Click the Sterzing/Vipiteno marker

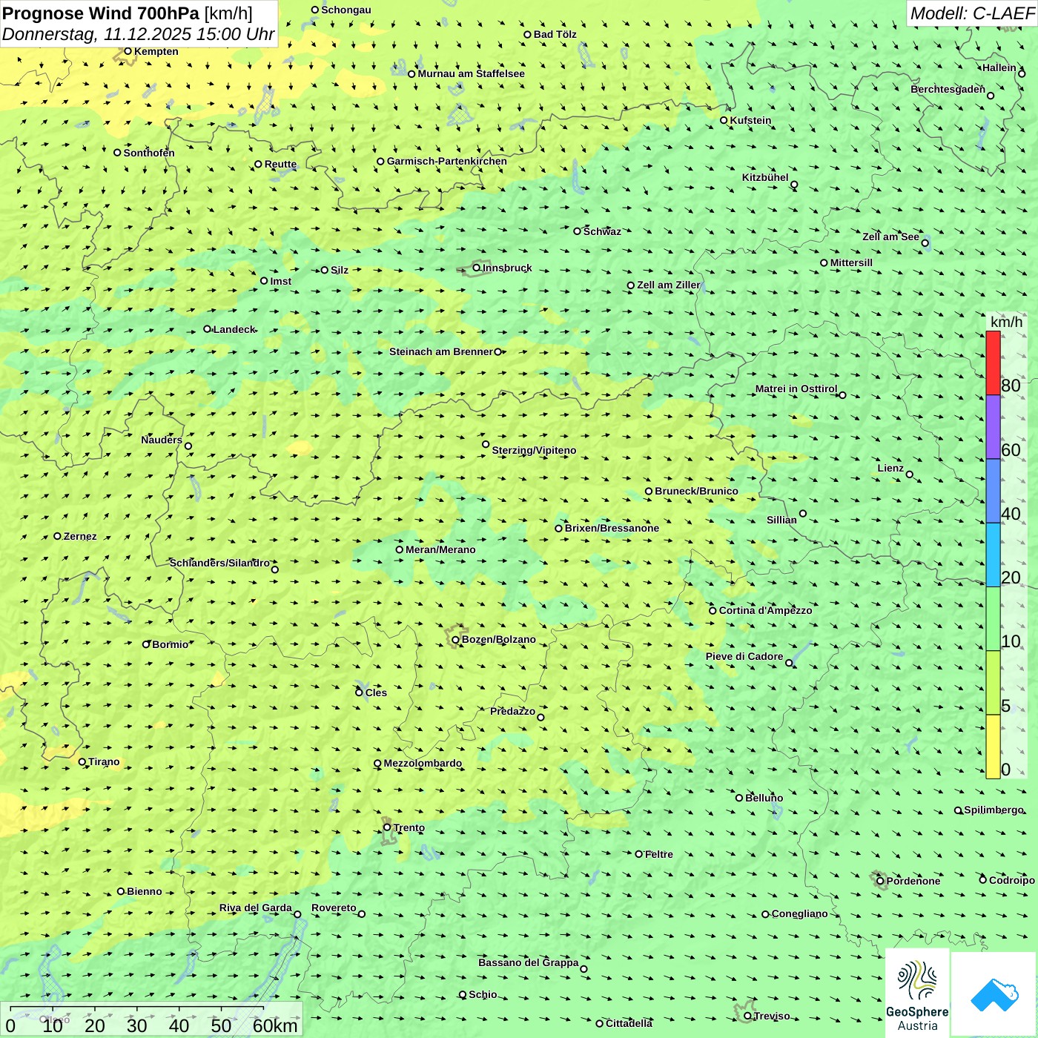(486, 444)
